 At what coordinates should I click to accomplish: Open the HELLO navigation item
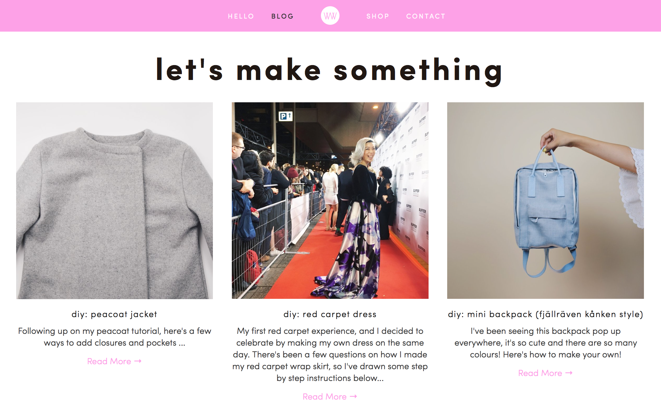point(241,16)
